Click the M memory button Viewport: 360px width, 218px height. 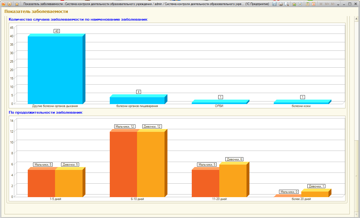click(x=321, y=4)
